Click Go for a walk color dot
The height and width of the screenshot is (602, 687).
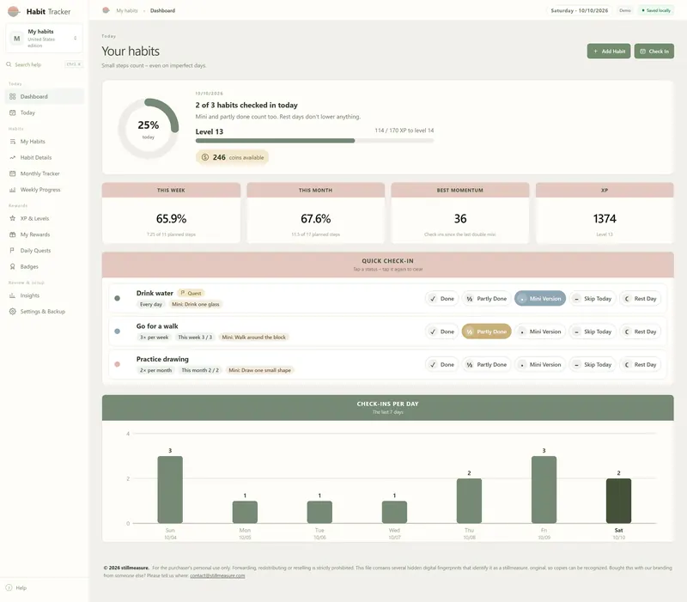pos(117,331)
